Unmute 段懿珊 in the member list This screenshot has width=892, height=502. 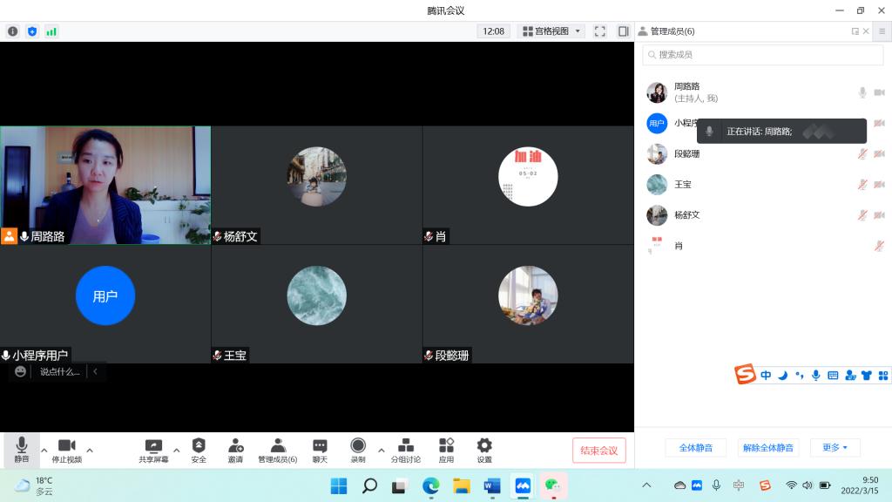pos(862,154)
